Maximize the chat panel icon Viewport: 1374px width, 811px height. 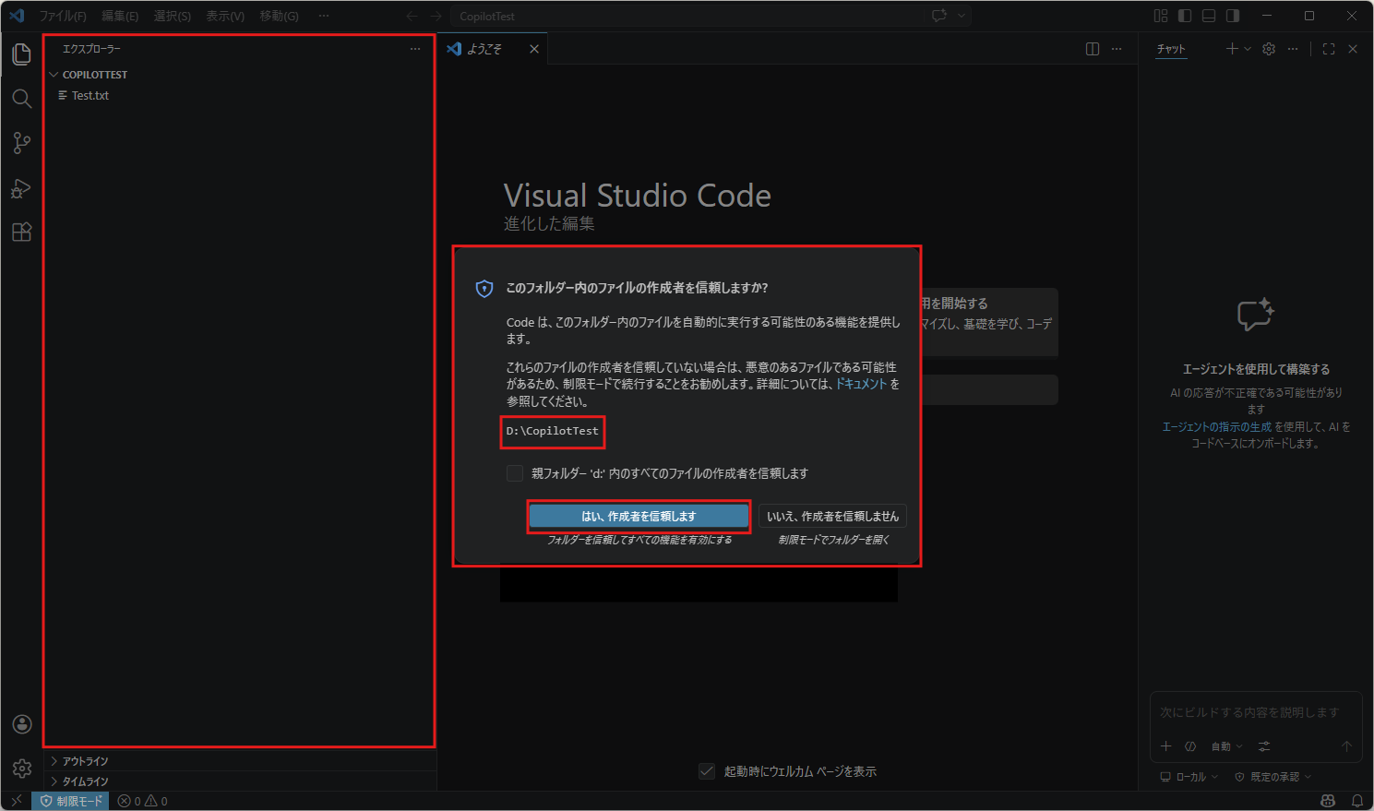(x=1329, y=49)
